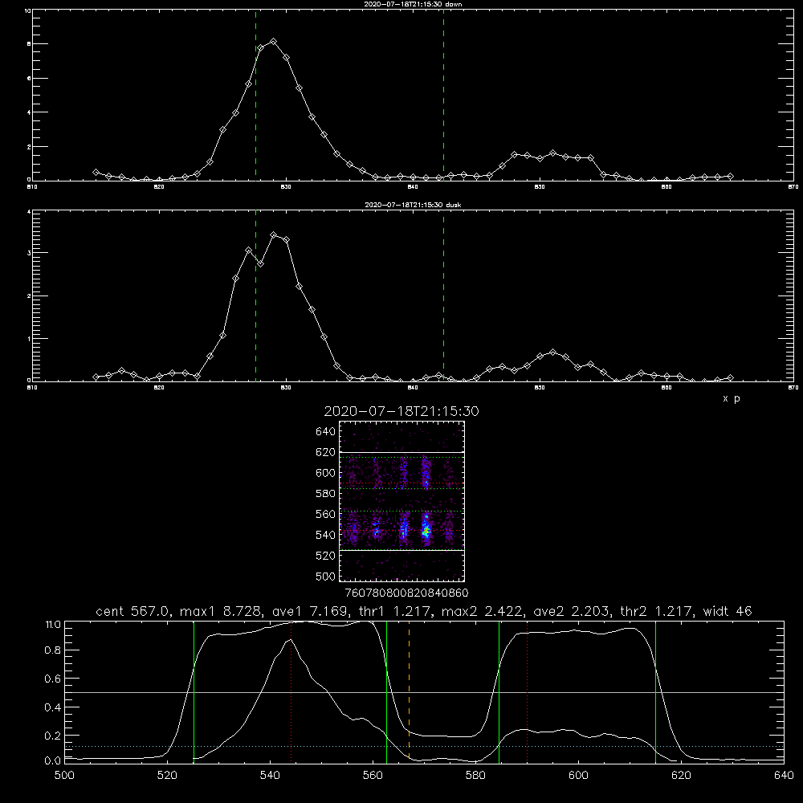Click the '0.4' y-axis label of the bottom plot
The height and width of the screenshot is (803, 803).
click(x=53, y=707)
